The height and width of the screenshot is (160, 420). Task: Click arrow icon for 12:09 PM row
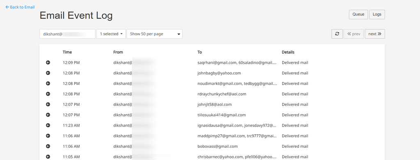tap(48, 63)
